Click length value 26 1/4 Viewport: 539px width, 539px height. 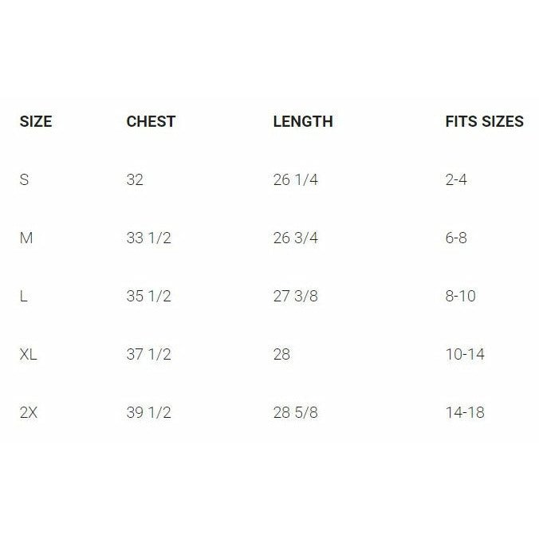pyautogui.click(x=295, y=180)
